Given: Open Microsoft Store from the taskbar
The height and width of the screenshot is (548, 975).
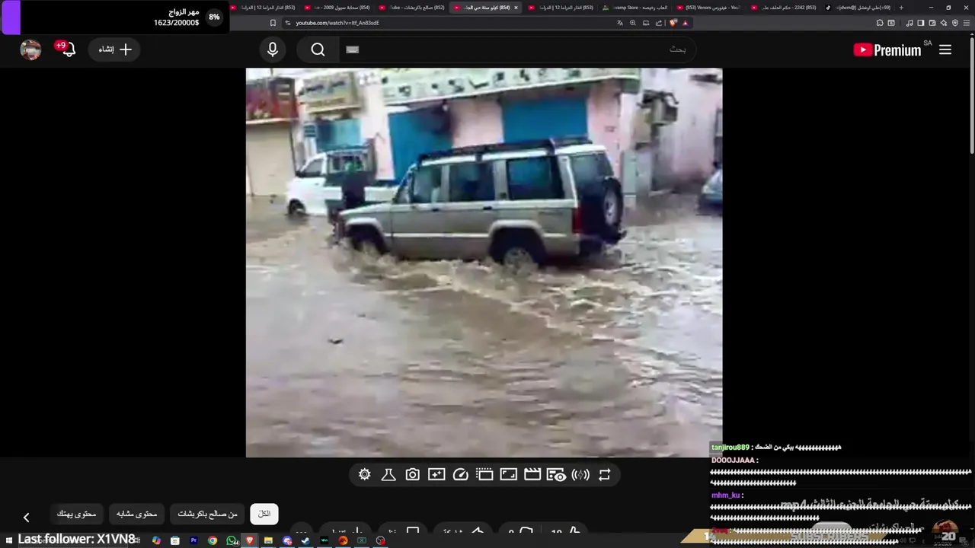Looking at the screenshot, I should [x=175, y=540].
